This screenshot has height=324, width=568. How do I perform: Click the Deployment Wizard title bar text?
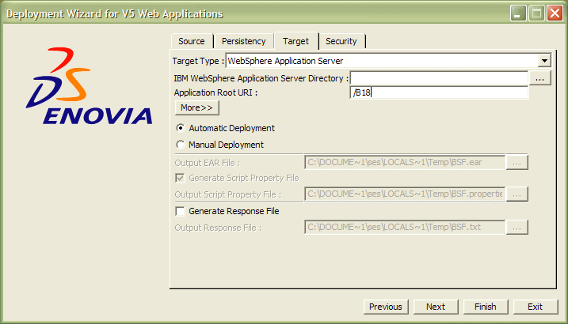coord(114,13)
